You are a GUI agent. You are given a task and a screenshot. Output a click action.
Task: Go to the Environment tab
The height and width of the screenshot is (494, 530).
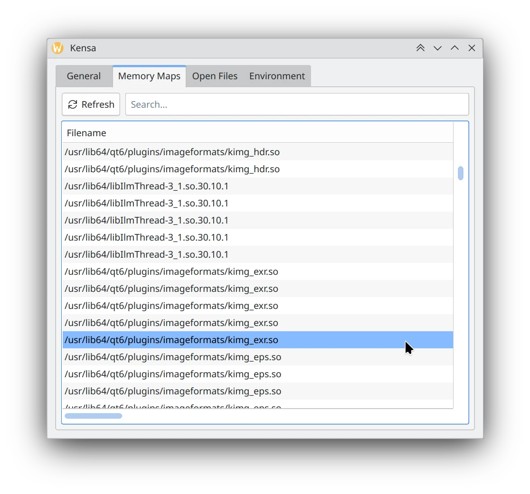click(x=277, y=76)
